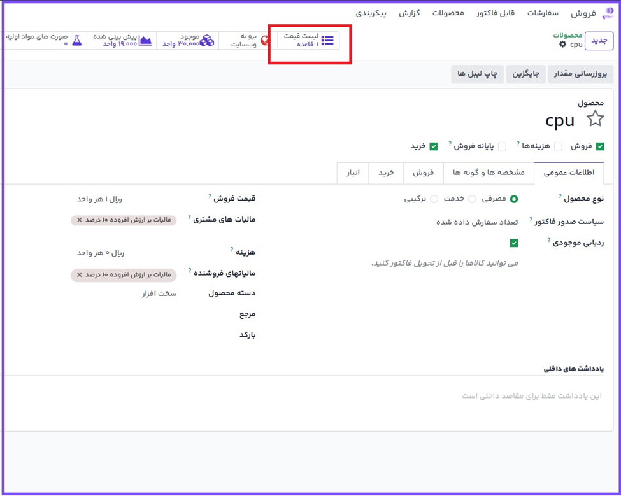Switch to the Inventory (انبار) tab
Viewport: 621px width, 496px height.
click(353, 173)
